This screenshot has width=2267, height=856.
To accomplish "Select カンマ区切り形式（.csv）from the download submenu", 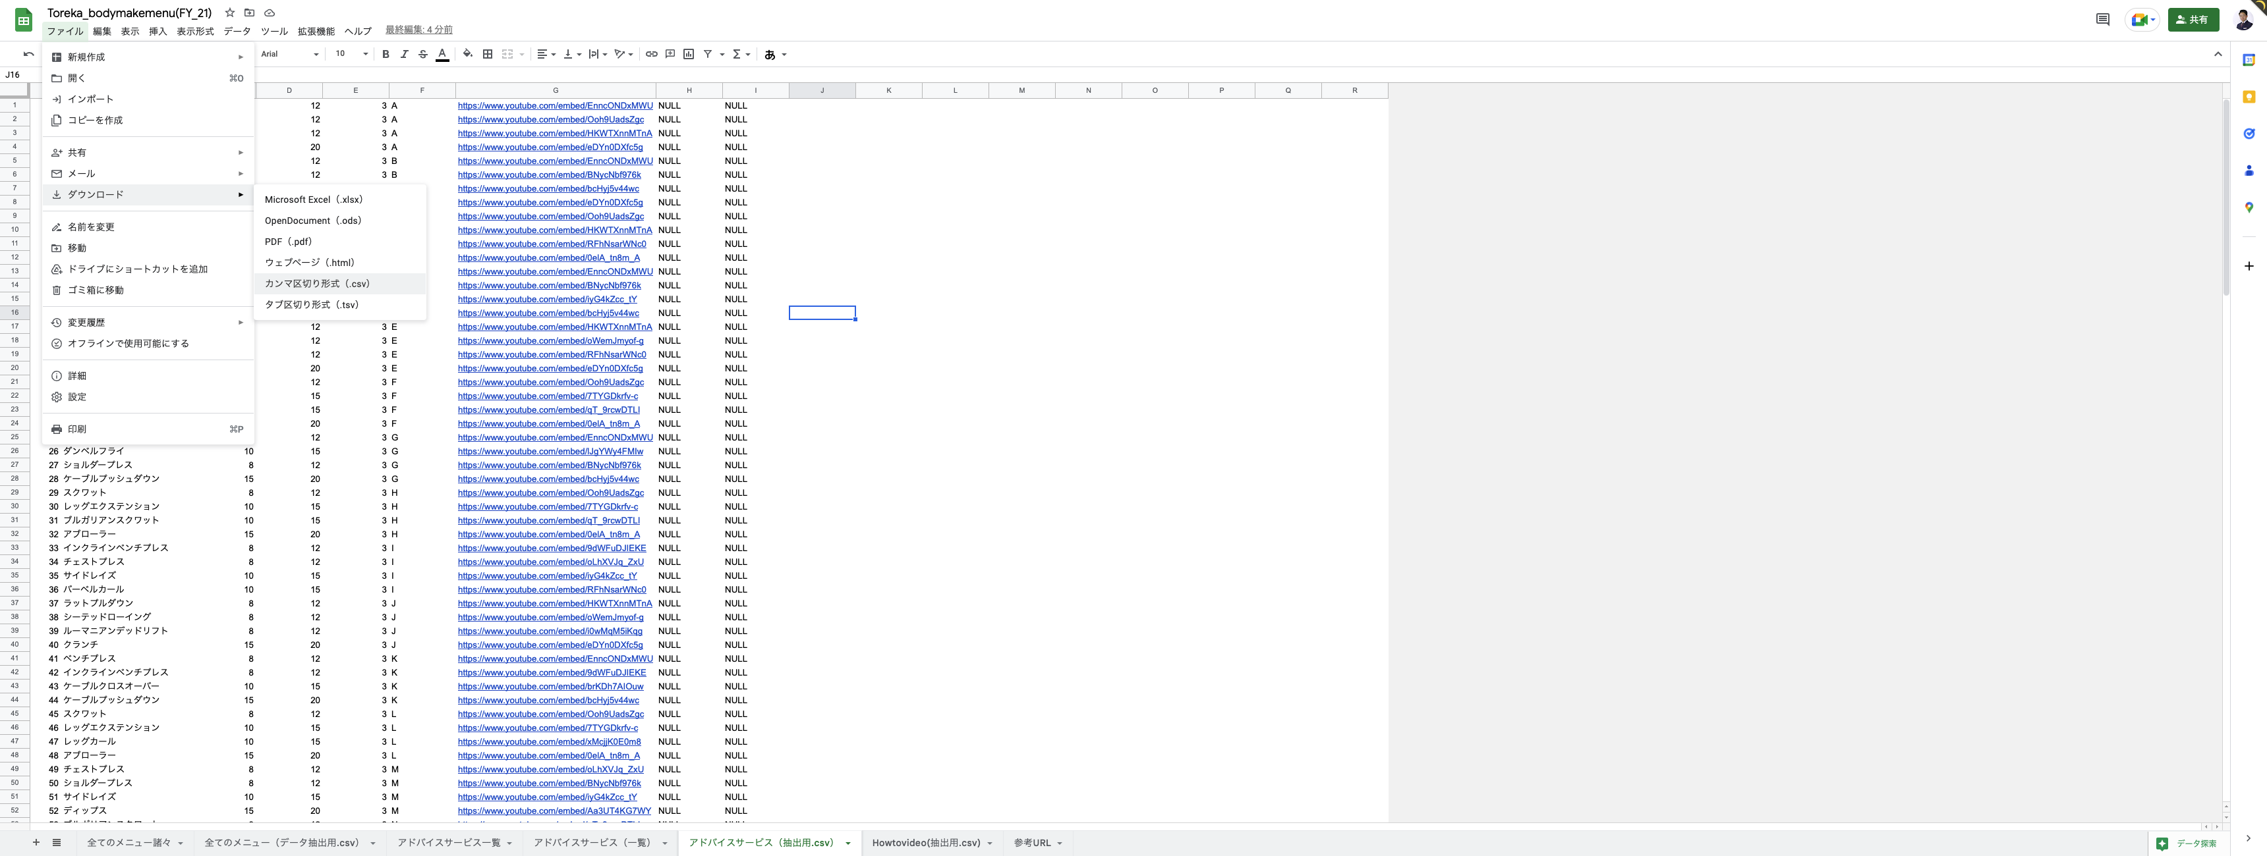I will point(317,283).
